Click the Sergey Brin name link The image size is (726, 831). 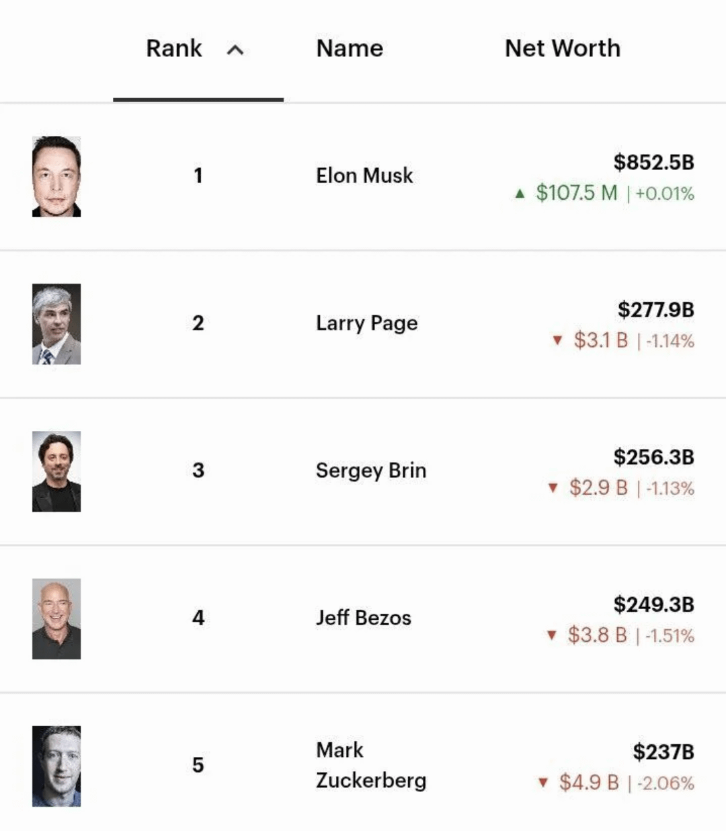pos(371,471)
